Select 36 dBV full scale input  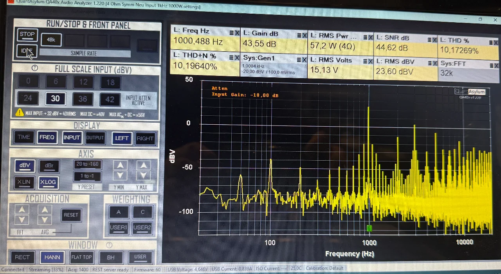tap(83, 98)
